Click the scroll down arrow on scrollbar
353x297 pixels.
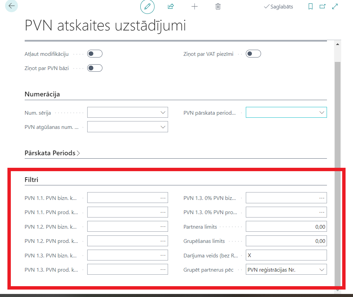point(337,290)
